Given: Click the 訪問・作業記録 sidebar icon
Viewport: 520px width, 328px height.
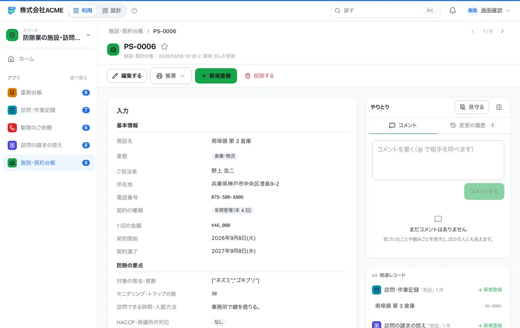Looking at the screenshot, I should click(12, 110).
